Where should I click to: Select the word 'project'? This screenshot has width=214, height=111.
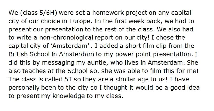pos(136,13)
